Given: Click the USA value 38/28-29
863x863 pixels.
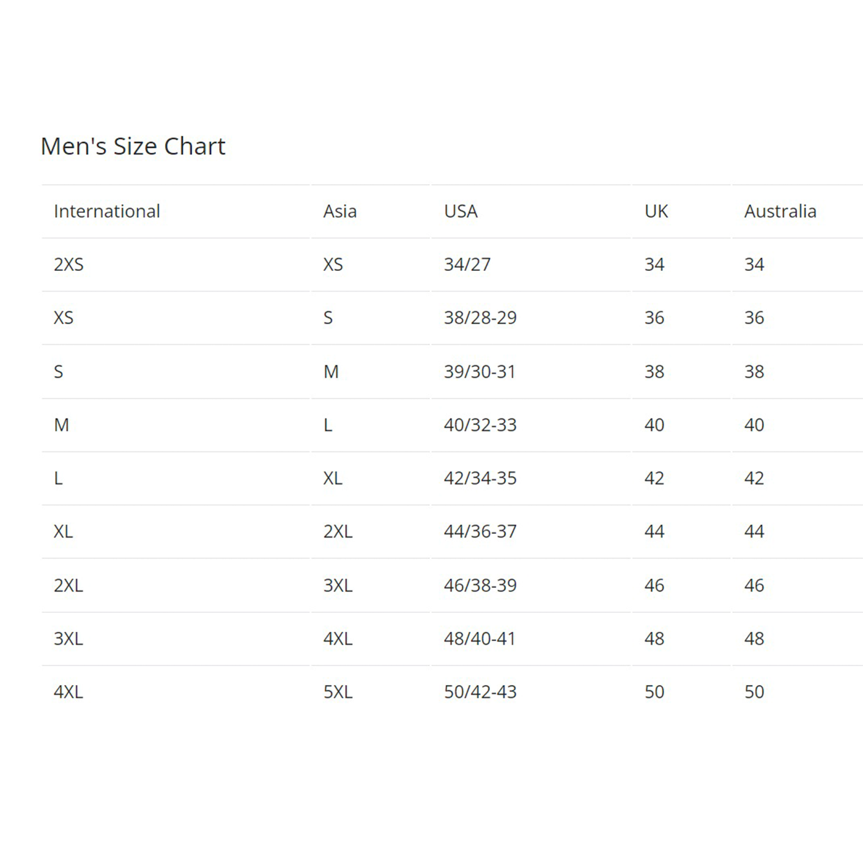Looking at the screenshot, I should tap(480, 317).
